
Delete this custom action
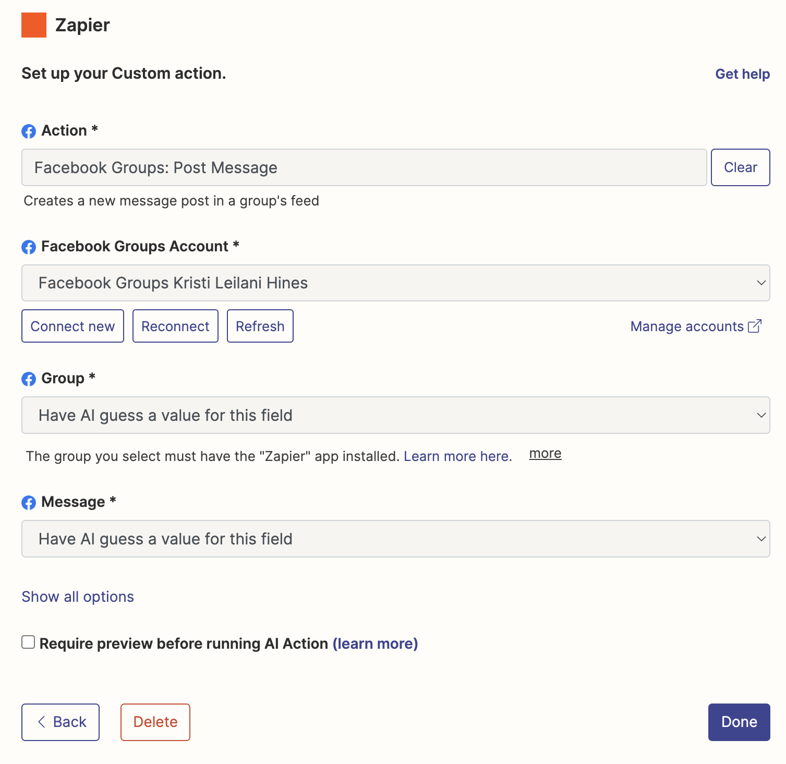pyautogui.click(x=155, y=722)
